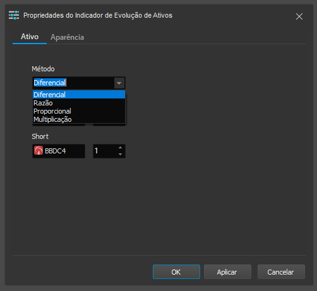Choose Multiplicação from the method list

pos(79,119)
